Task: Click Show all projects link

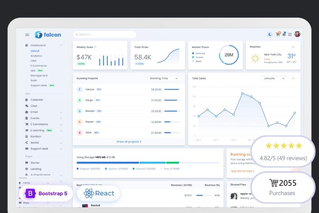Action: coord(129,141)
